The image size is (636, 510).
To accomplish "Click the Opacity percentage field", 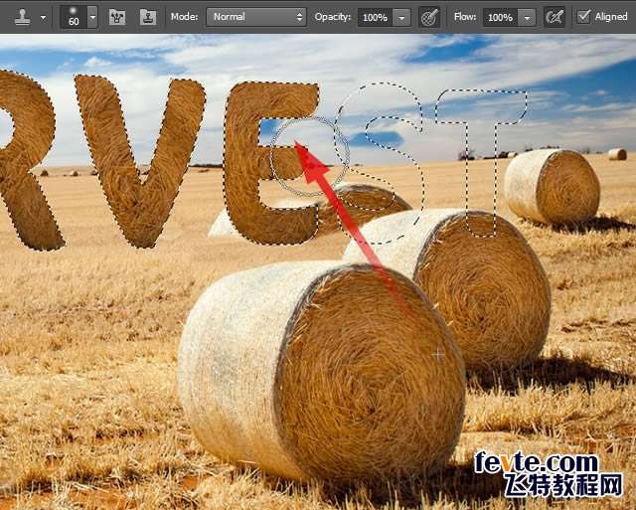I will tap(374, 18).
